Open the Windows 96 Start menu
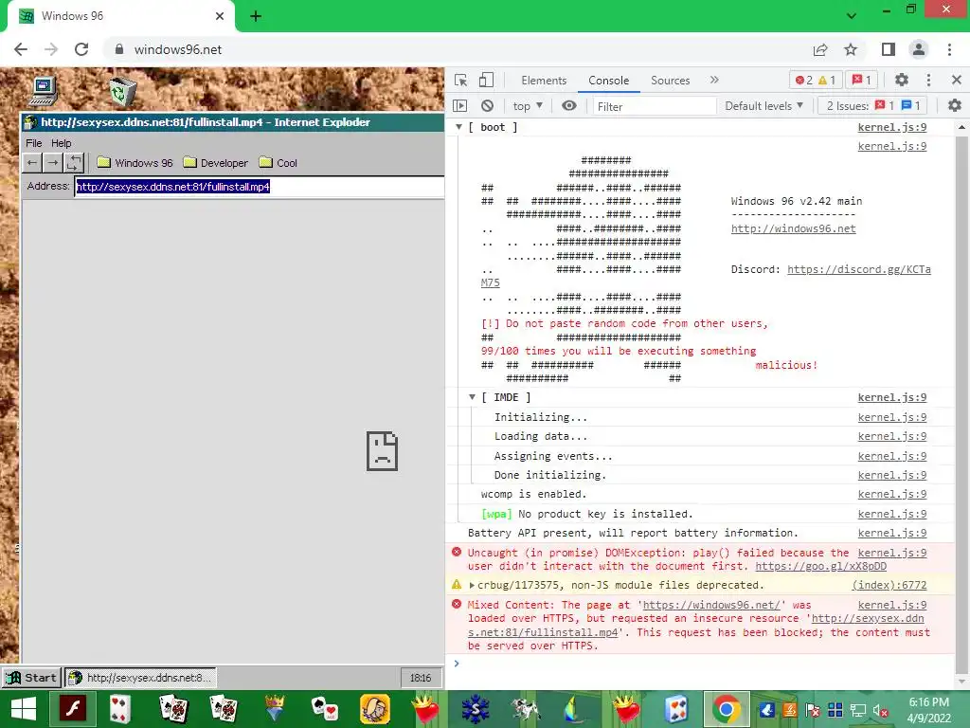 (31, 677)
